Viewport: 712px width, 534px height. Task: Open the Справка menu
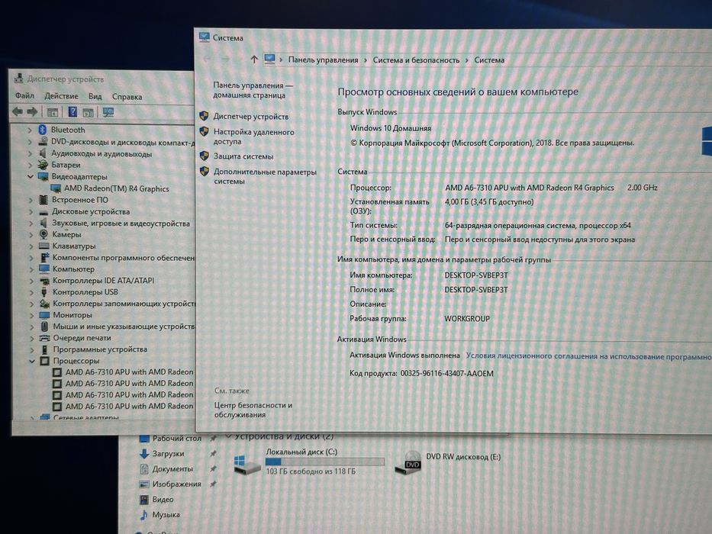click(x=127, y=97)
